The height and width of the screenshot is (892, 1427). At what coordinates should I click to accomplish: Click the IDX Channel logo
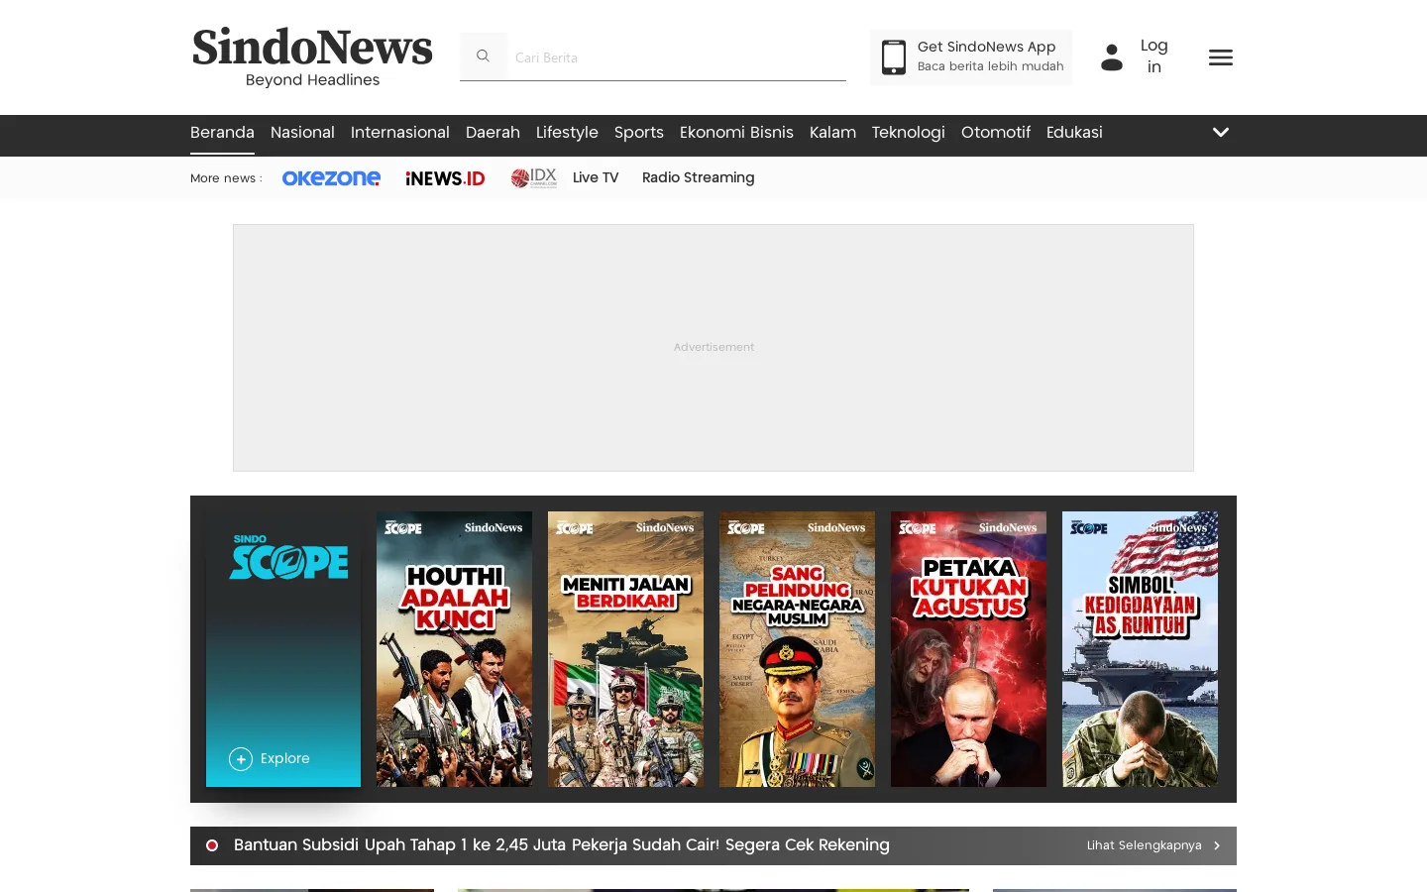click(534, 178)
